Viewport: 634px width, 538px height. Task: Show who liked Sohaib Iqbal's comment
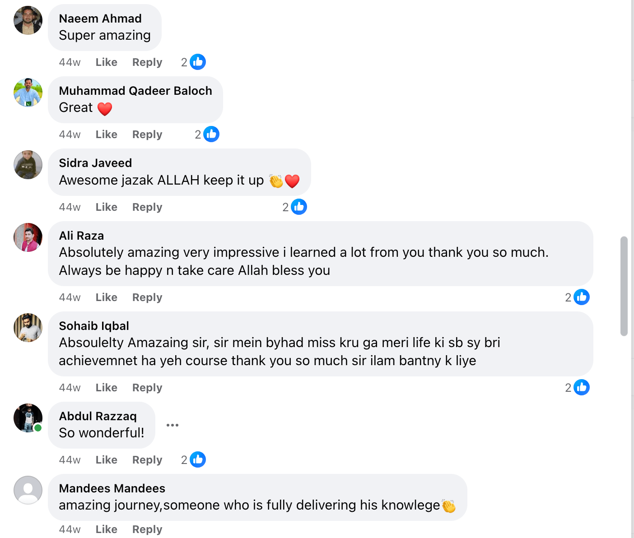(581, 387)
